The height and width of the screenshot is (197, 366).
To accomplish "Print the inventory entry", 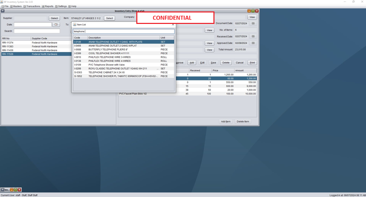I will coord(252,63).
